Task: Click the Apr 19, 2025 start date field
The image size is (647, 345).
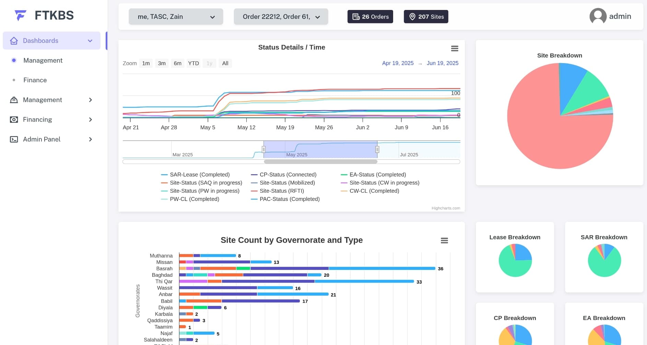Action: click(398, 63)
